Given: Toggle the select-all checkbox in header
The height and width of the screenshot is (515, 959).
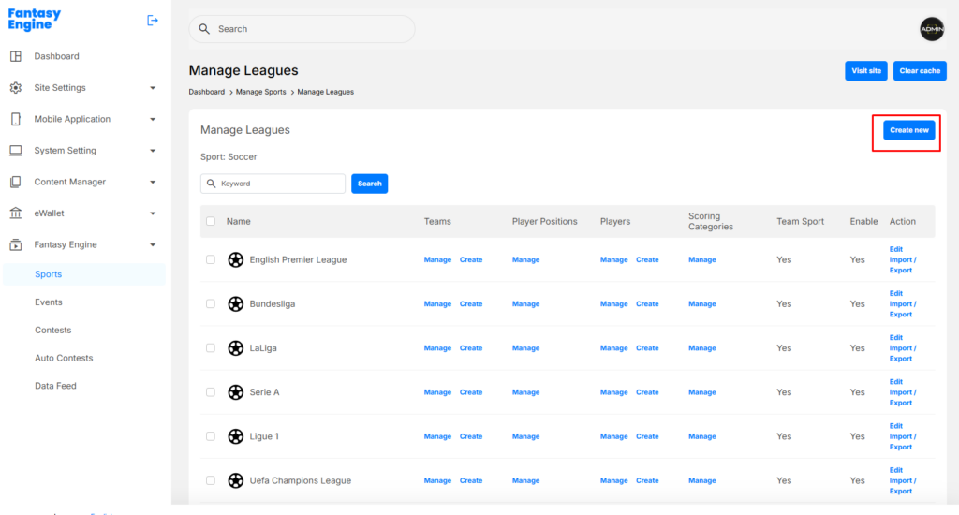Looking at the screenshot, I should [211, 222].
